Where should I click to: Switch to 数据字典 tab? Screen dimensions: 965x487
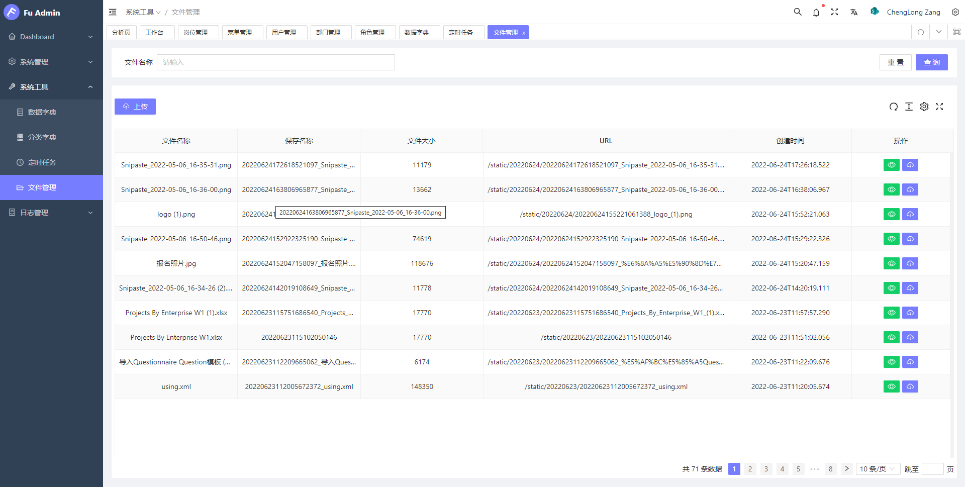(x=419, y=32)
